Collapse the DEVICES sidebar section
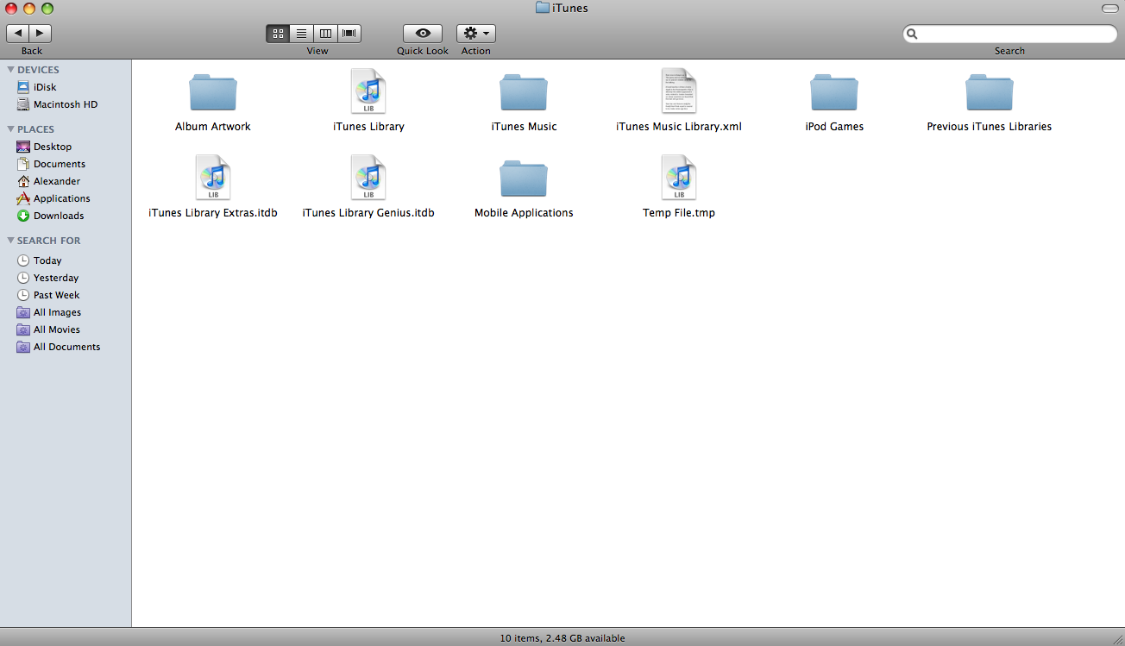 tap(10, 70)
